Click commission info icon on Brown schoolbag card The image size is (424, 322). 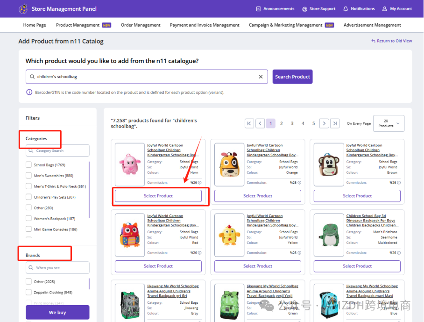[x=399, y=183]
